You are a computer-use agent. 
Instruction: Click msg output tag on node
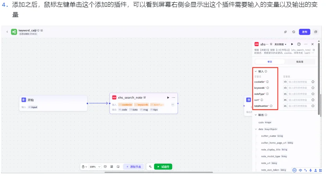pyautogui.click(x=144, y=110)
